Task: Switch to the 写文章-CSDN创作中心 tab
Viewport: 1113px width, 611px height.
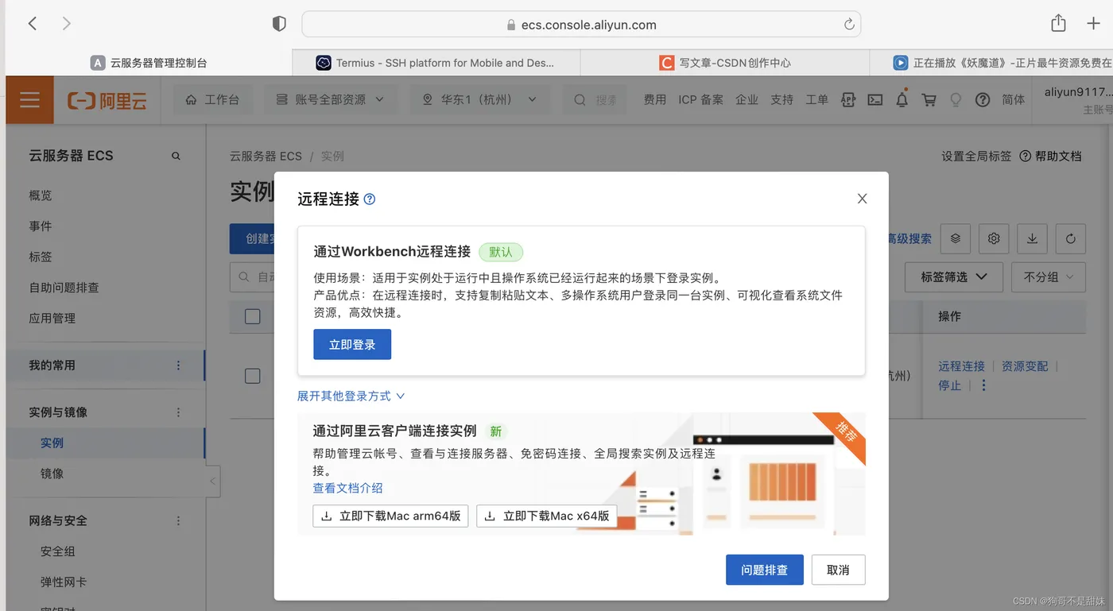Action: coord(724,63)
